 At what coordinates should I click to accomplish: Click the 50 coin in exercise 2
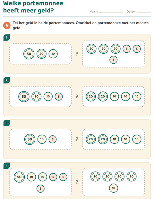tap(24, 97)
